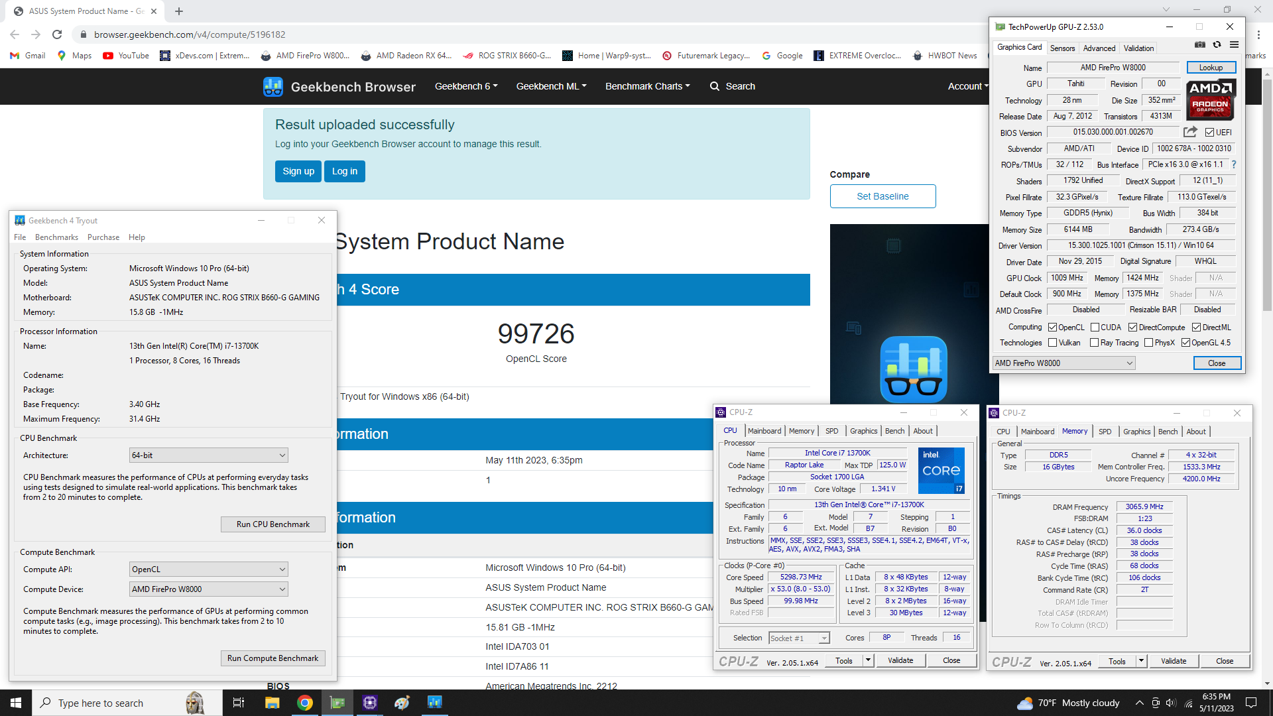The width and height of the screenshot is (1273, 716).
Task: Close the ASUS System Product Name tab
Action: click(x=153, y=11)
